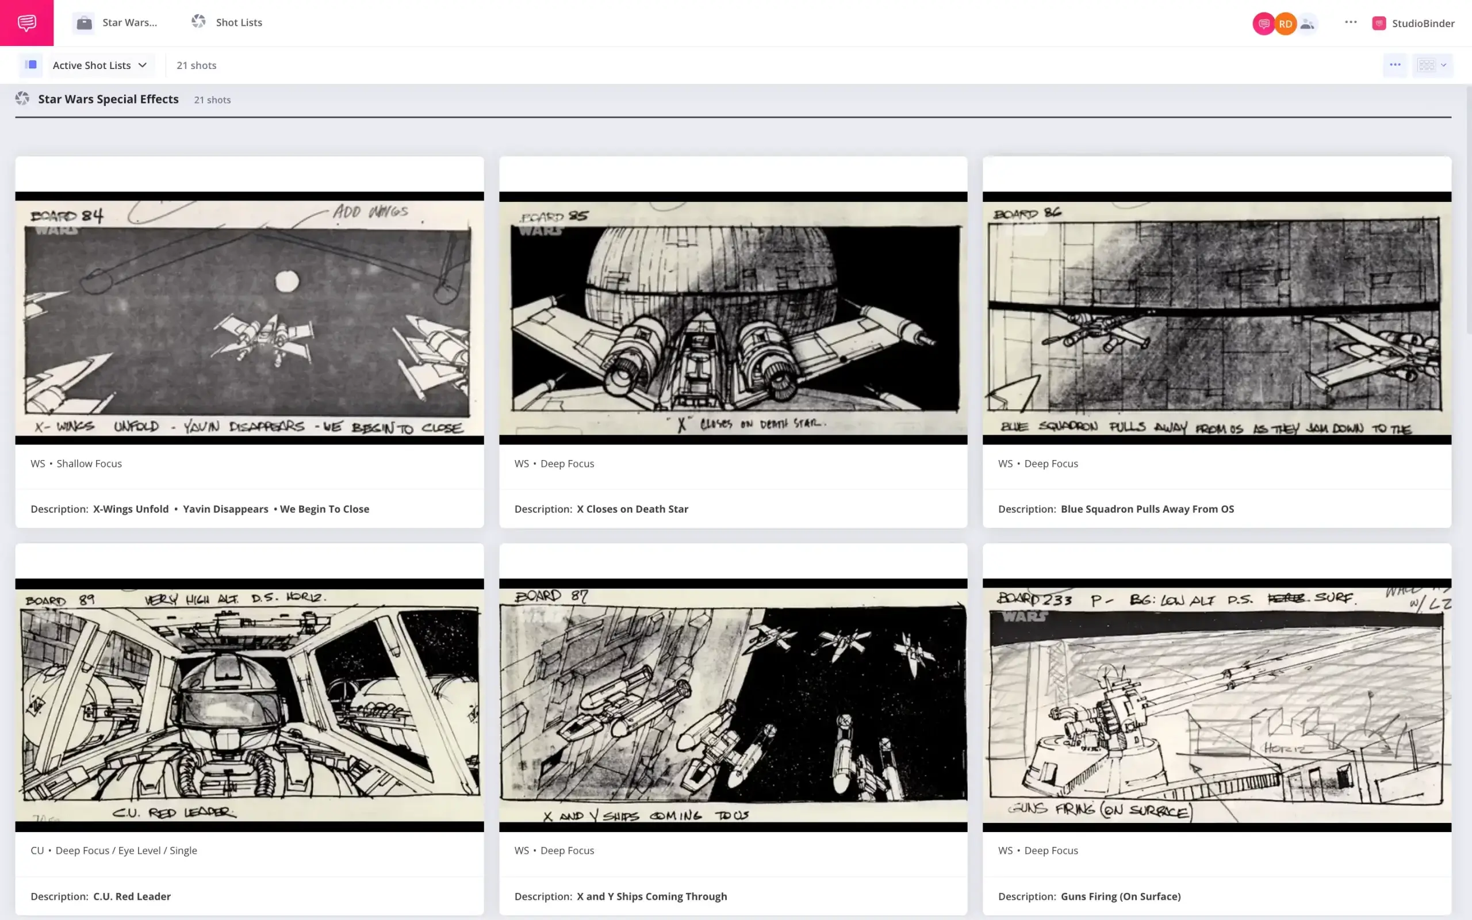Click the WS • Shallow Focus shot spec
The image size is (1472, 920).
[76, 463]
